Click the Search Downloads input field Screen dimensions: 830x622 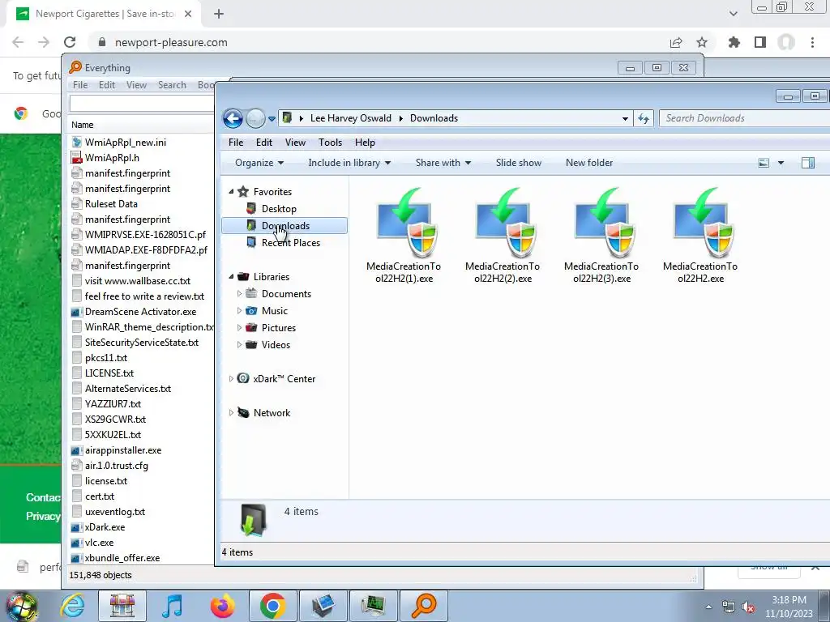(745, 118)
